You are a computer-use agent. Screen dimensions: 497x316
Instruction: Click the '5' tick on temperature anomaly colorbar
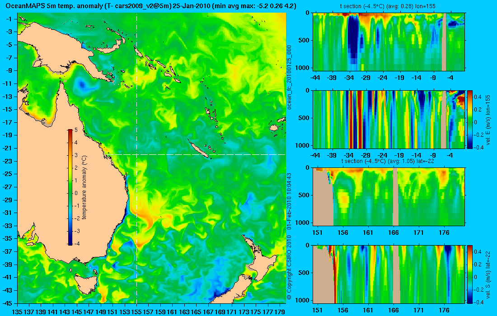click(x=76, y=130)
